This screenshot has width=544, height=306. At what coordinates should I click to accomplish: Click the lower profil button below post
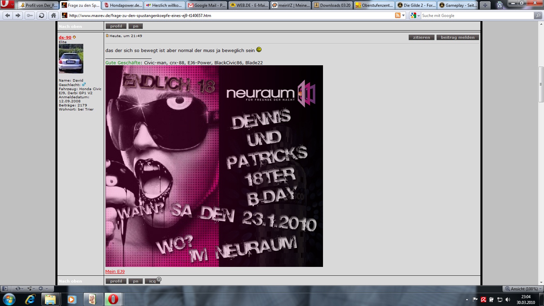click(116, 281)
